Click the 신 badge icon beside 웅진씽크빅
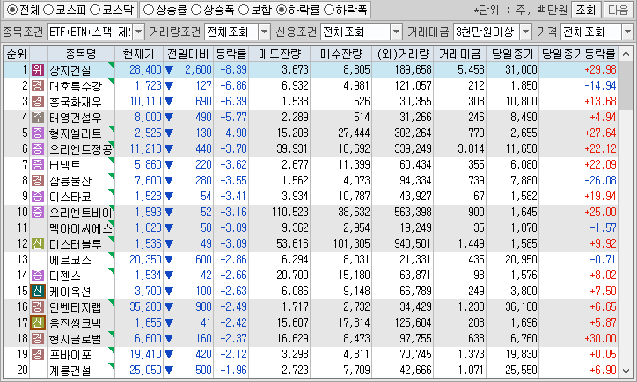Screen dimensions: 637x382 coord(38,323)
